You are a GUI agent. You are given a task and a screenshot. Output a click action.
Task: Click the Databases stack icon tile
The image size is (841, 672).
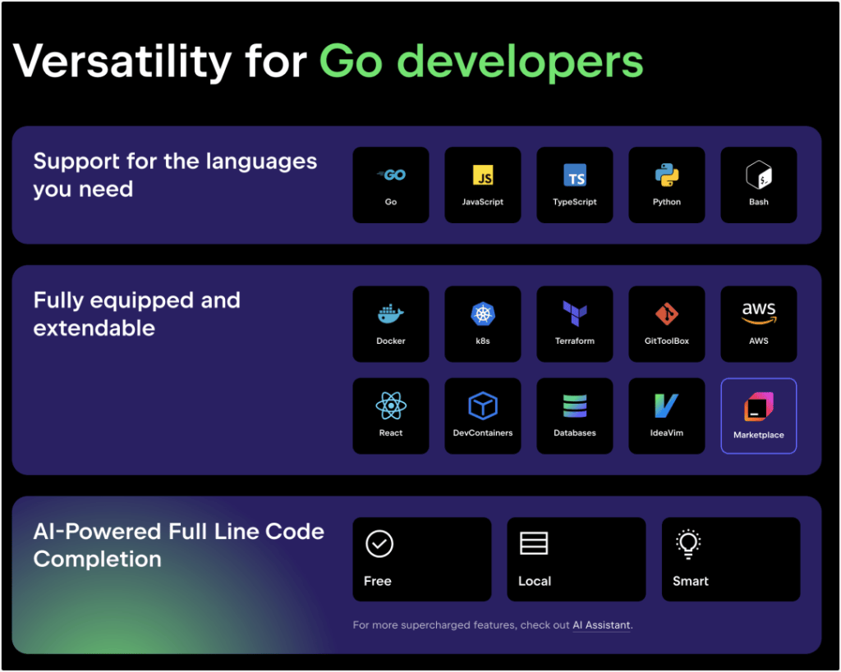(x=575, y=415)
